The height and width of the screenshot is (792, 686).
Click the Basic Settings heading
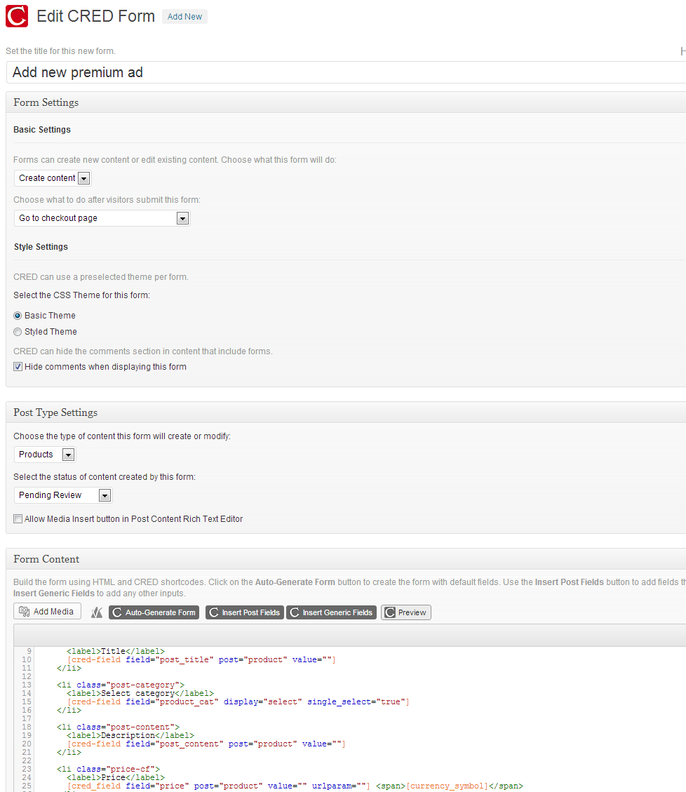(42, 130)
